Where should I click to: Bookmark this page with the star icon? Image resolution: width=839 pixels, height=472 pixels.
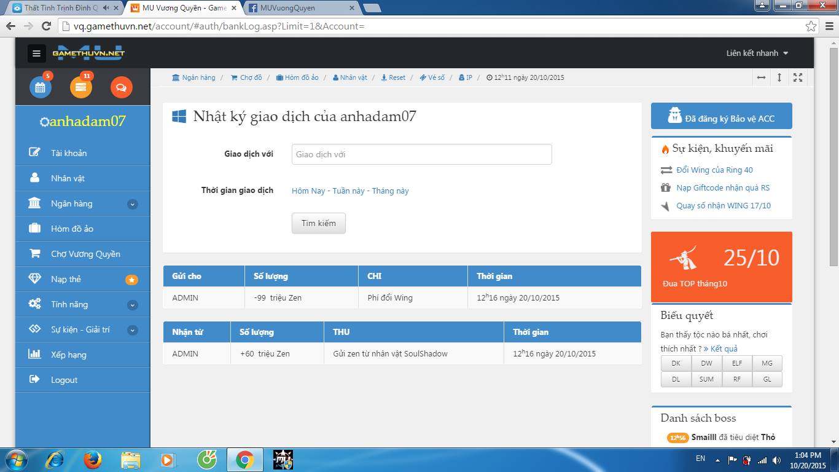811,26
